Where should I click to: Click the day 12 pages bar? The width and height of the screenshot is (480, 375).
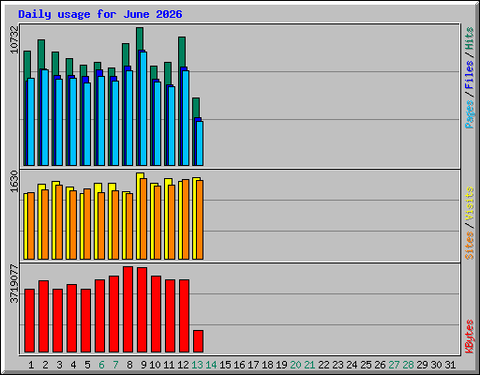coord(186,118)
